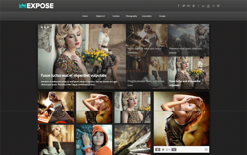
Task: Tweet the post using the Twitter share button
Action: point(163,149)
